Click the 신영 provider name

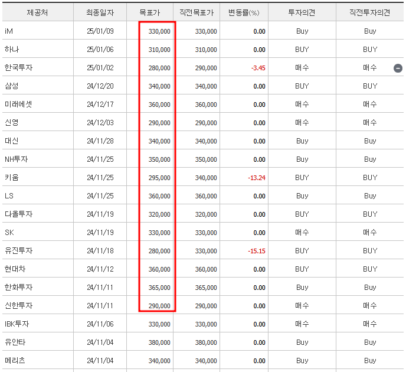pos(12,123)
